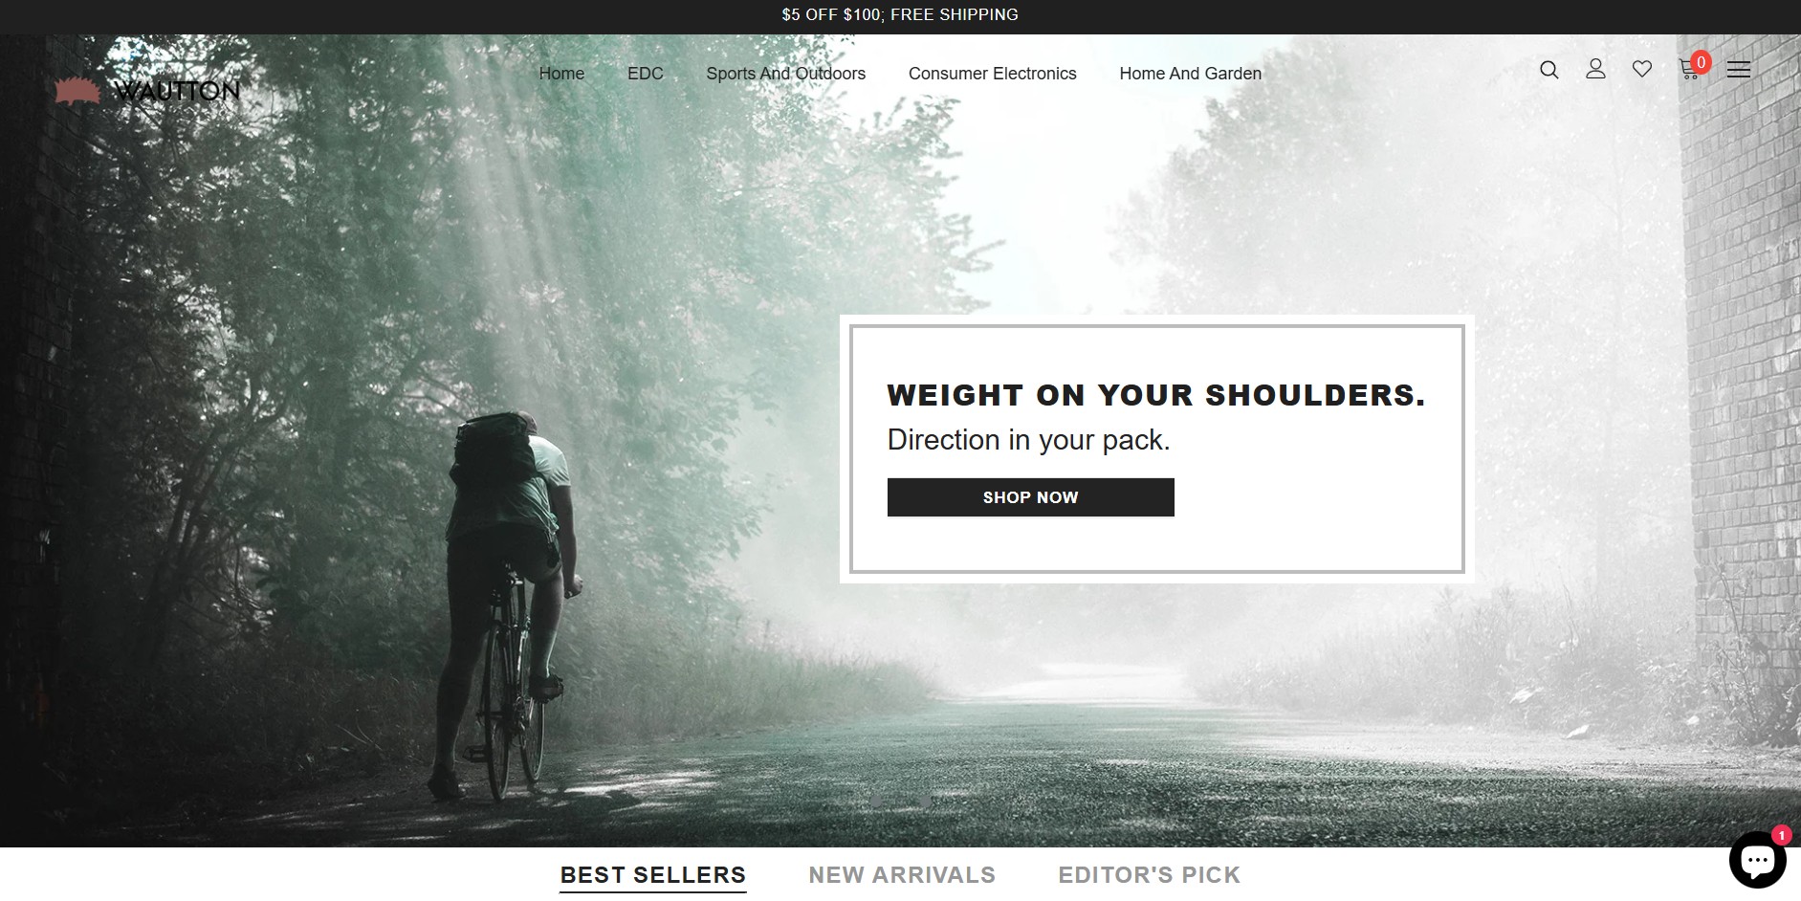The image size is (1801, 901).
Task: Select the BEST SELLERS tab
Action: 653,875
